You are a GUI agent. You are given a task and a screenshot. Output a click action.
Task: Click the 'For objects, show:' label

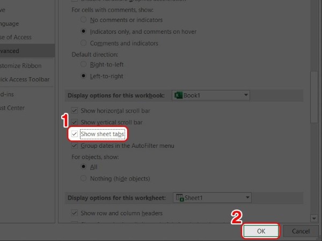(x=95, y=157)
